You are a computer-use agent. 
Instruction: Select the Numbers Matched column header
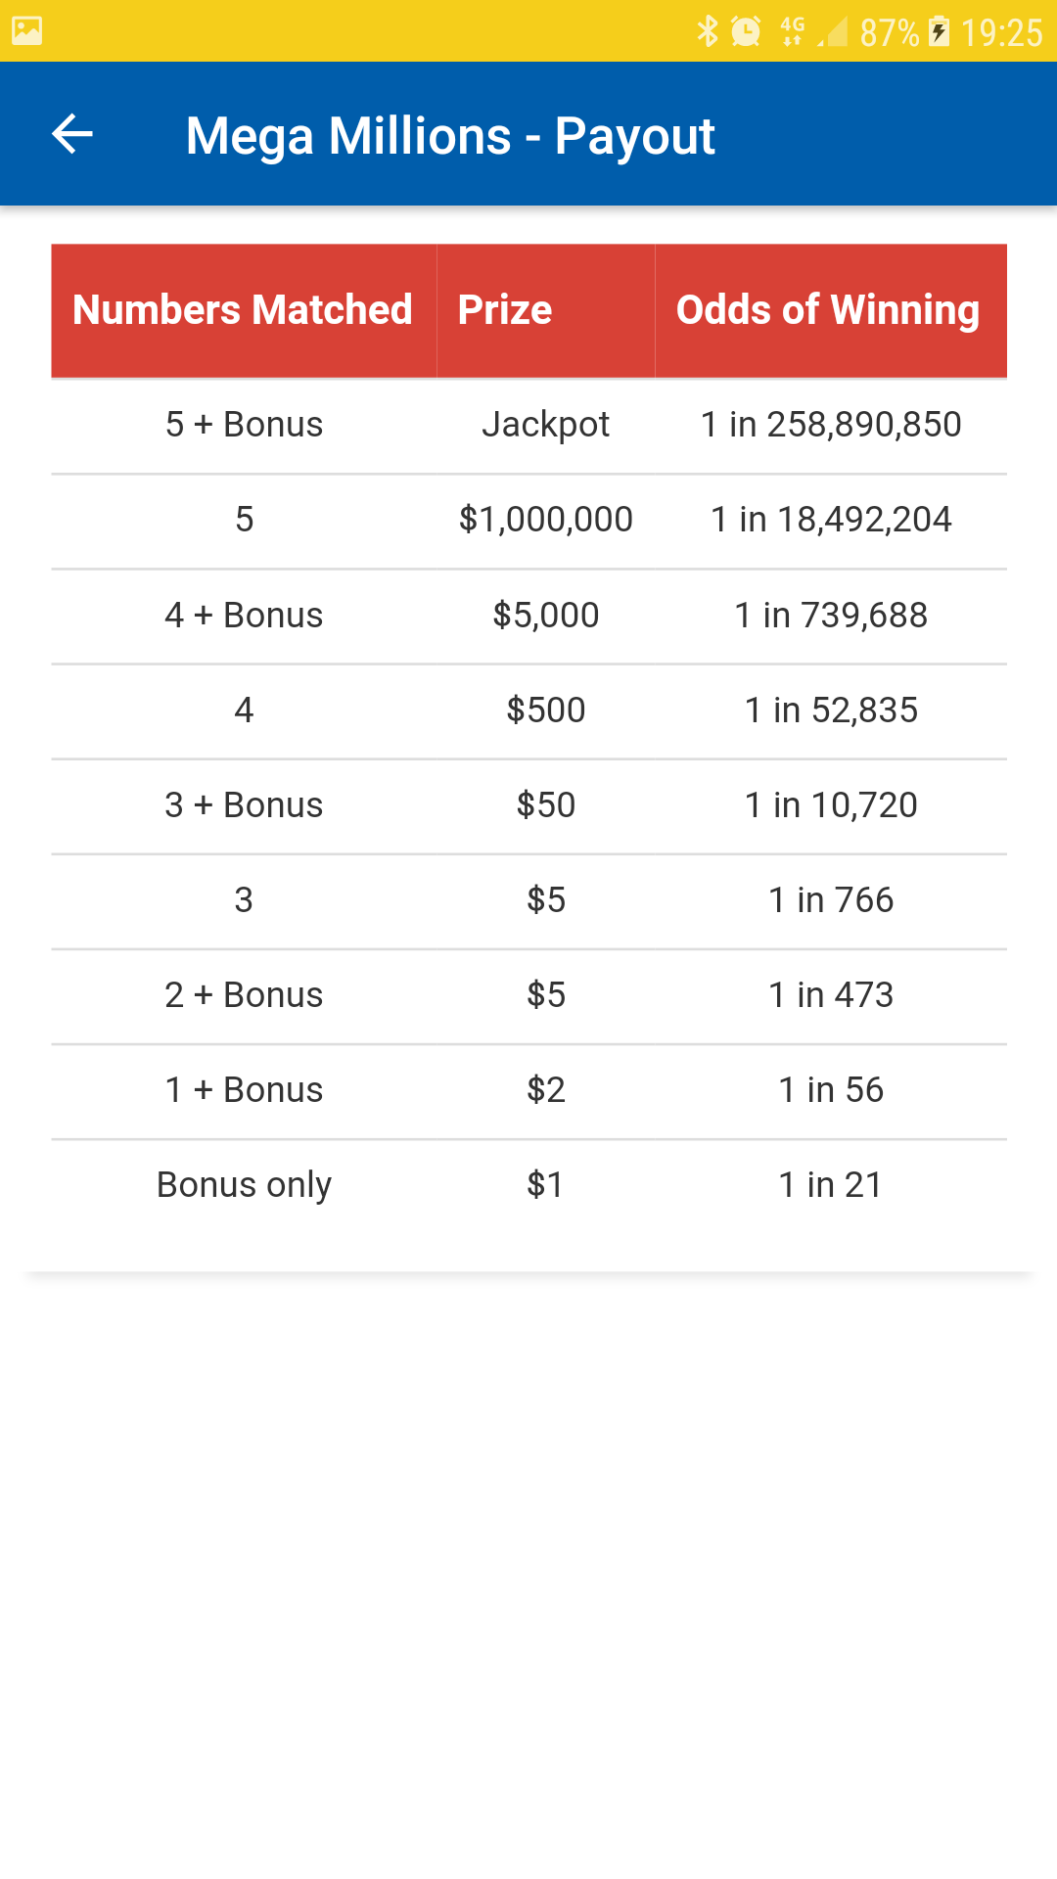[243, 310]
